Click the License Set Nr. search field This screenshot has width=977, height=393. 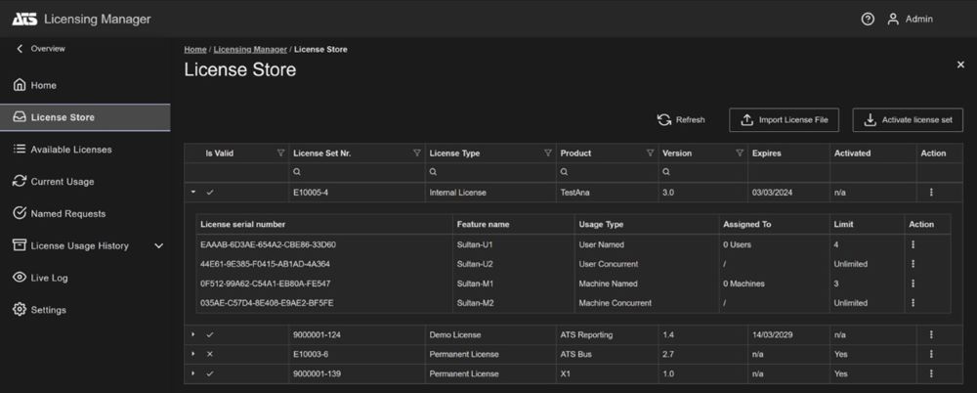point(357,171)
